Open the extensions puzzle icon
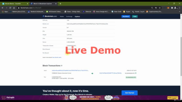182x102 pixels. point(172,8)
